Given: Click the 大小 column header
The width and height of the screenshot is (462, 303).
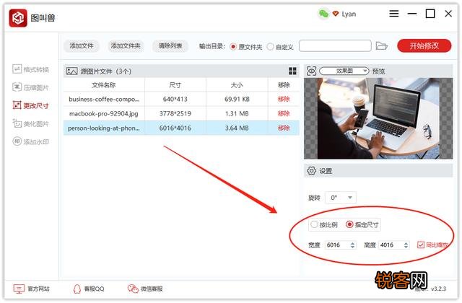Looking at the screenshot, I should [x=236, y=85].
